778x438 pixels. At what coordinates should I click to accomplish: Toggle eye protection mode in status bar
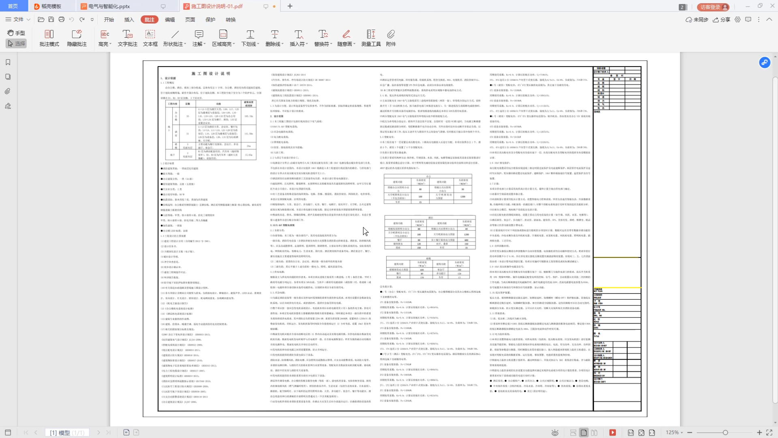coord(555,433)
